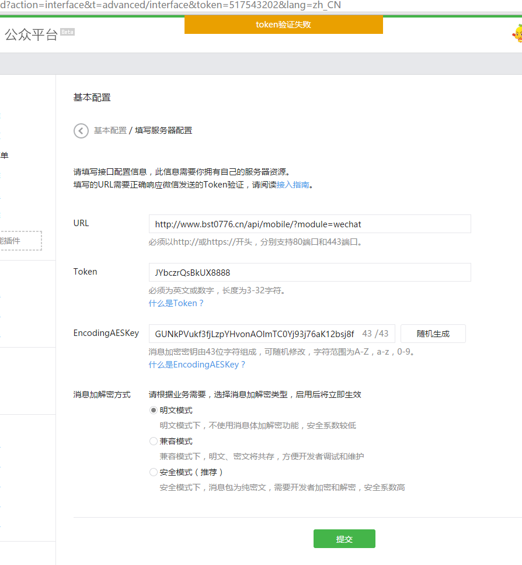Click the 请根据业务需要 instruction text

tap(255, 394)
